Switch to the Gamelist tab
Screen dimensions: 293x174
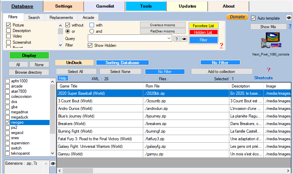104,6
